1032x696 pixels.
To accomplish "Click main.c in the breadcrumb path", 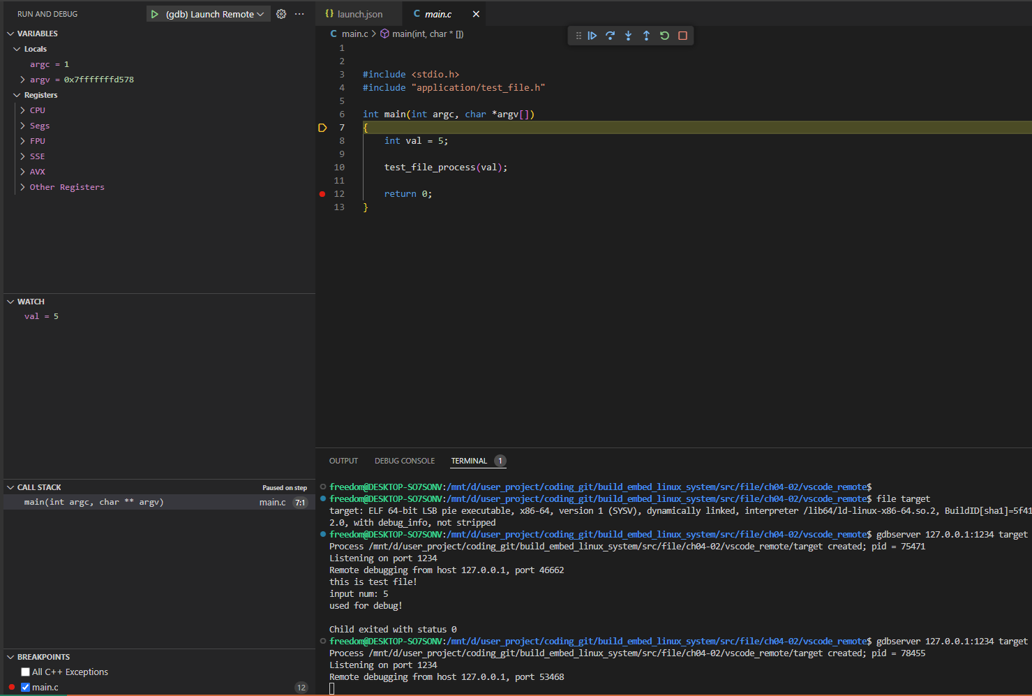I will pyautogui.click(x=354, y=34).
